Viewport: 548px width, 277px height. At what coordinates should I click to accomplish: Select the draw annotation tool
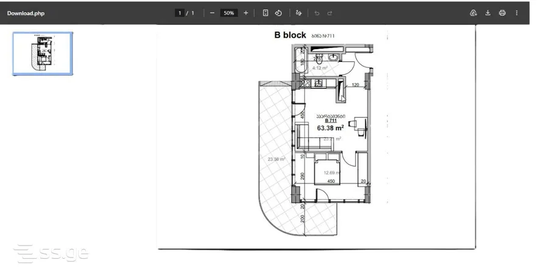(298, 13)
